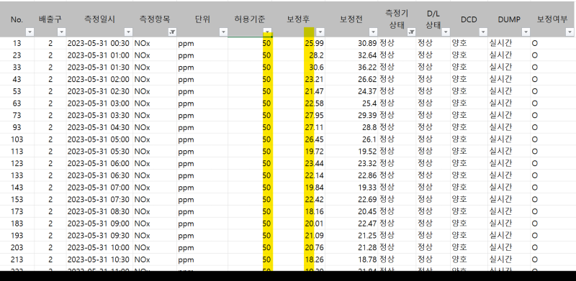
Task: Select the 보정전 cell showing 28.8
Action: (x=351, y=127)
